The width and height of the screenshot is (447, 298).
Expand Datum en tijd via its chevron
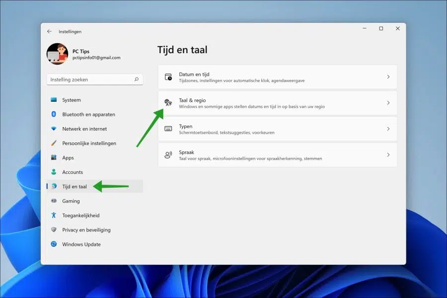tap(388, 76)
